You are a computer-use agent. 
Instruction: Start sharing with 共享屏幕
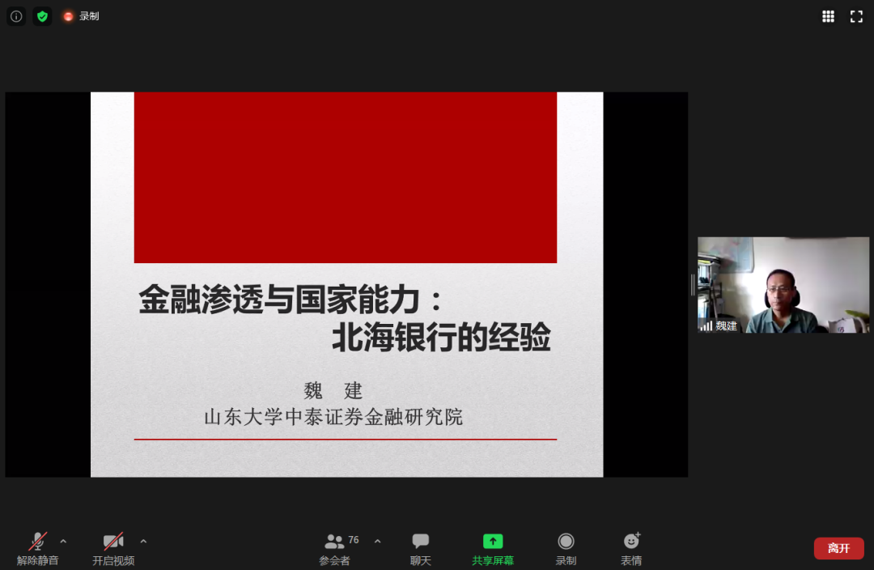[493, 548]
